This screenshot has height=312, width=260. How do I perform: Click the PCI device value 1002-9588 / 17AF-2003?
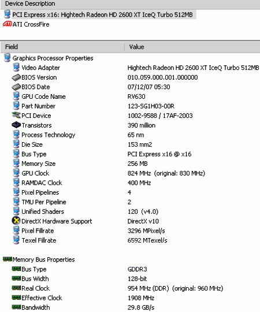coord(160,116)
